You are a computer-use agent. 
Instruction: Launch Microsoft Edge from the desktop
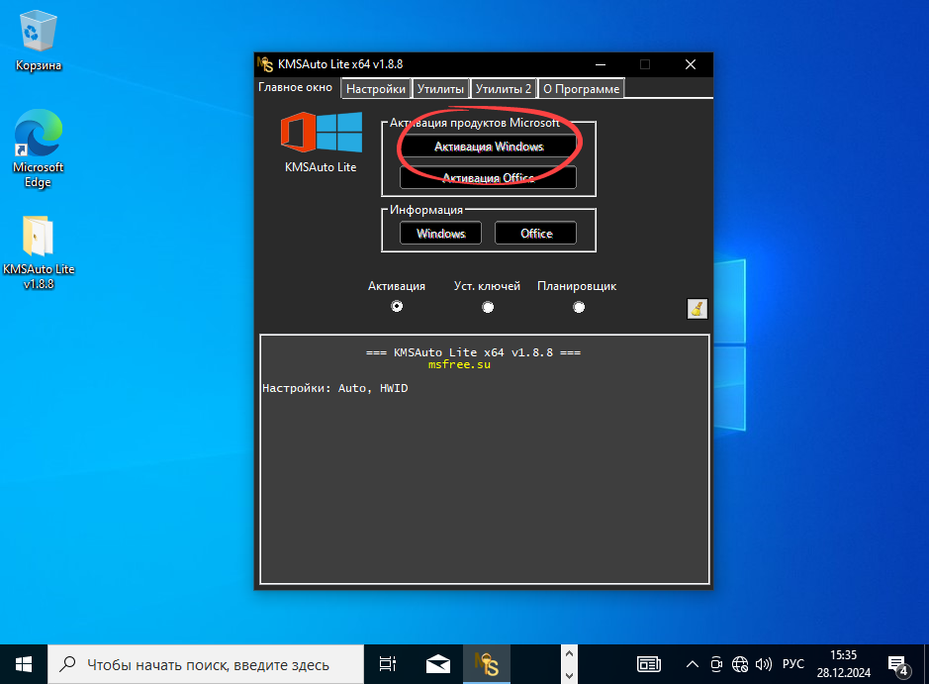click(x=37, y=134)
